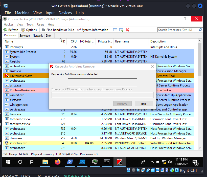This screenshot has height=177, width=207.
Task: Click the network warning tray icon
Action: (164, 162)
